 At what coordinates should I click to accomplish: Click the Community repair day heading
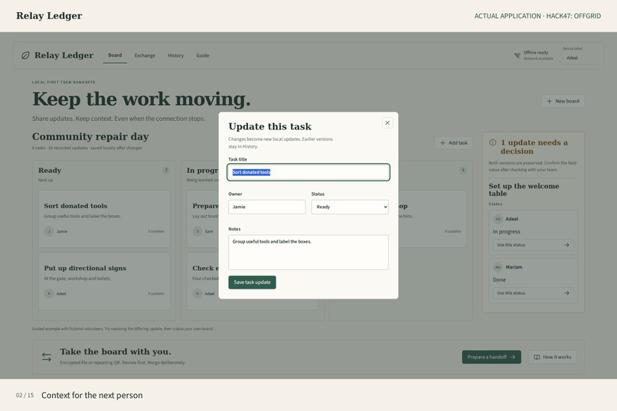[x=90, y=136]
